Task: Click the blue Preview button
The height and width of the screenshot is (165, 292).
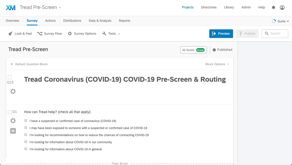Action: click(x=221, y=34)
